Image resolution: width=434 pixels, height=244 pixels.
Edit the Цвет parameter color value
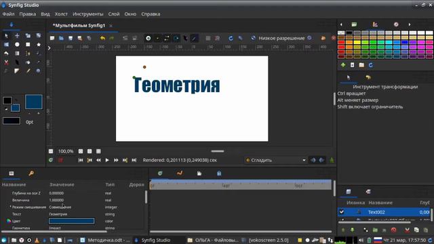[x=71, y=221]
